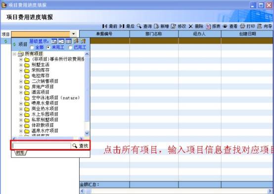Expand the 采购库存 folder
The image size is (274, 194).
click(21, 71)
